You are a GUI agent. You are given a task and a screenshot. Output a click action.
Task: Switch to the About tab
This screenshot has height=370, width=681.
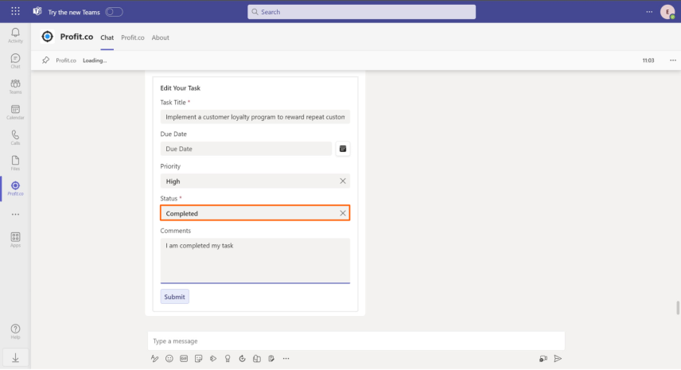160,37
